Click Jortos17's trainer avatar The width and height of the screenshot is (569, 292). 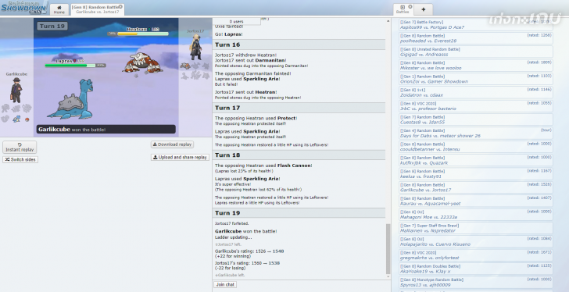pyautogui.click(x=195, y=48)
